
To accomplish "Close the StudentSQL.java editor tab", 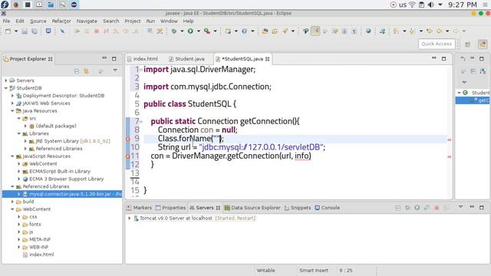I will pyautogui.click(x=268, y=59).
